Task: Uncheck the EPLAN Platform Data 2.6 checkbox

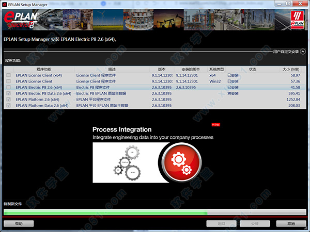Action: coord(8,106)
